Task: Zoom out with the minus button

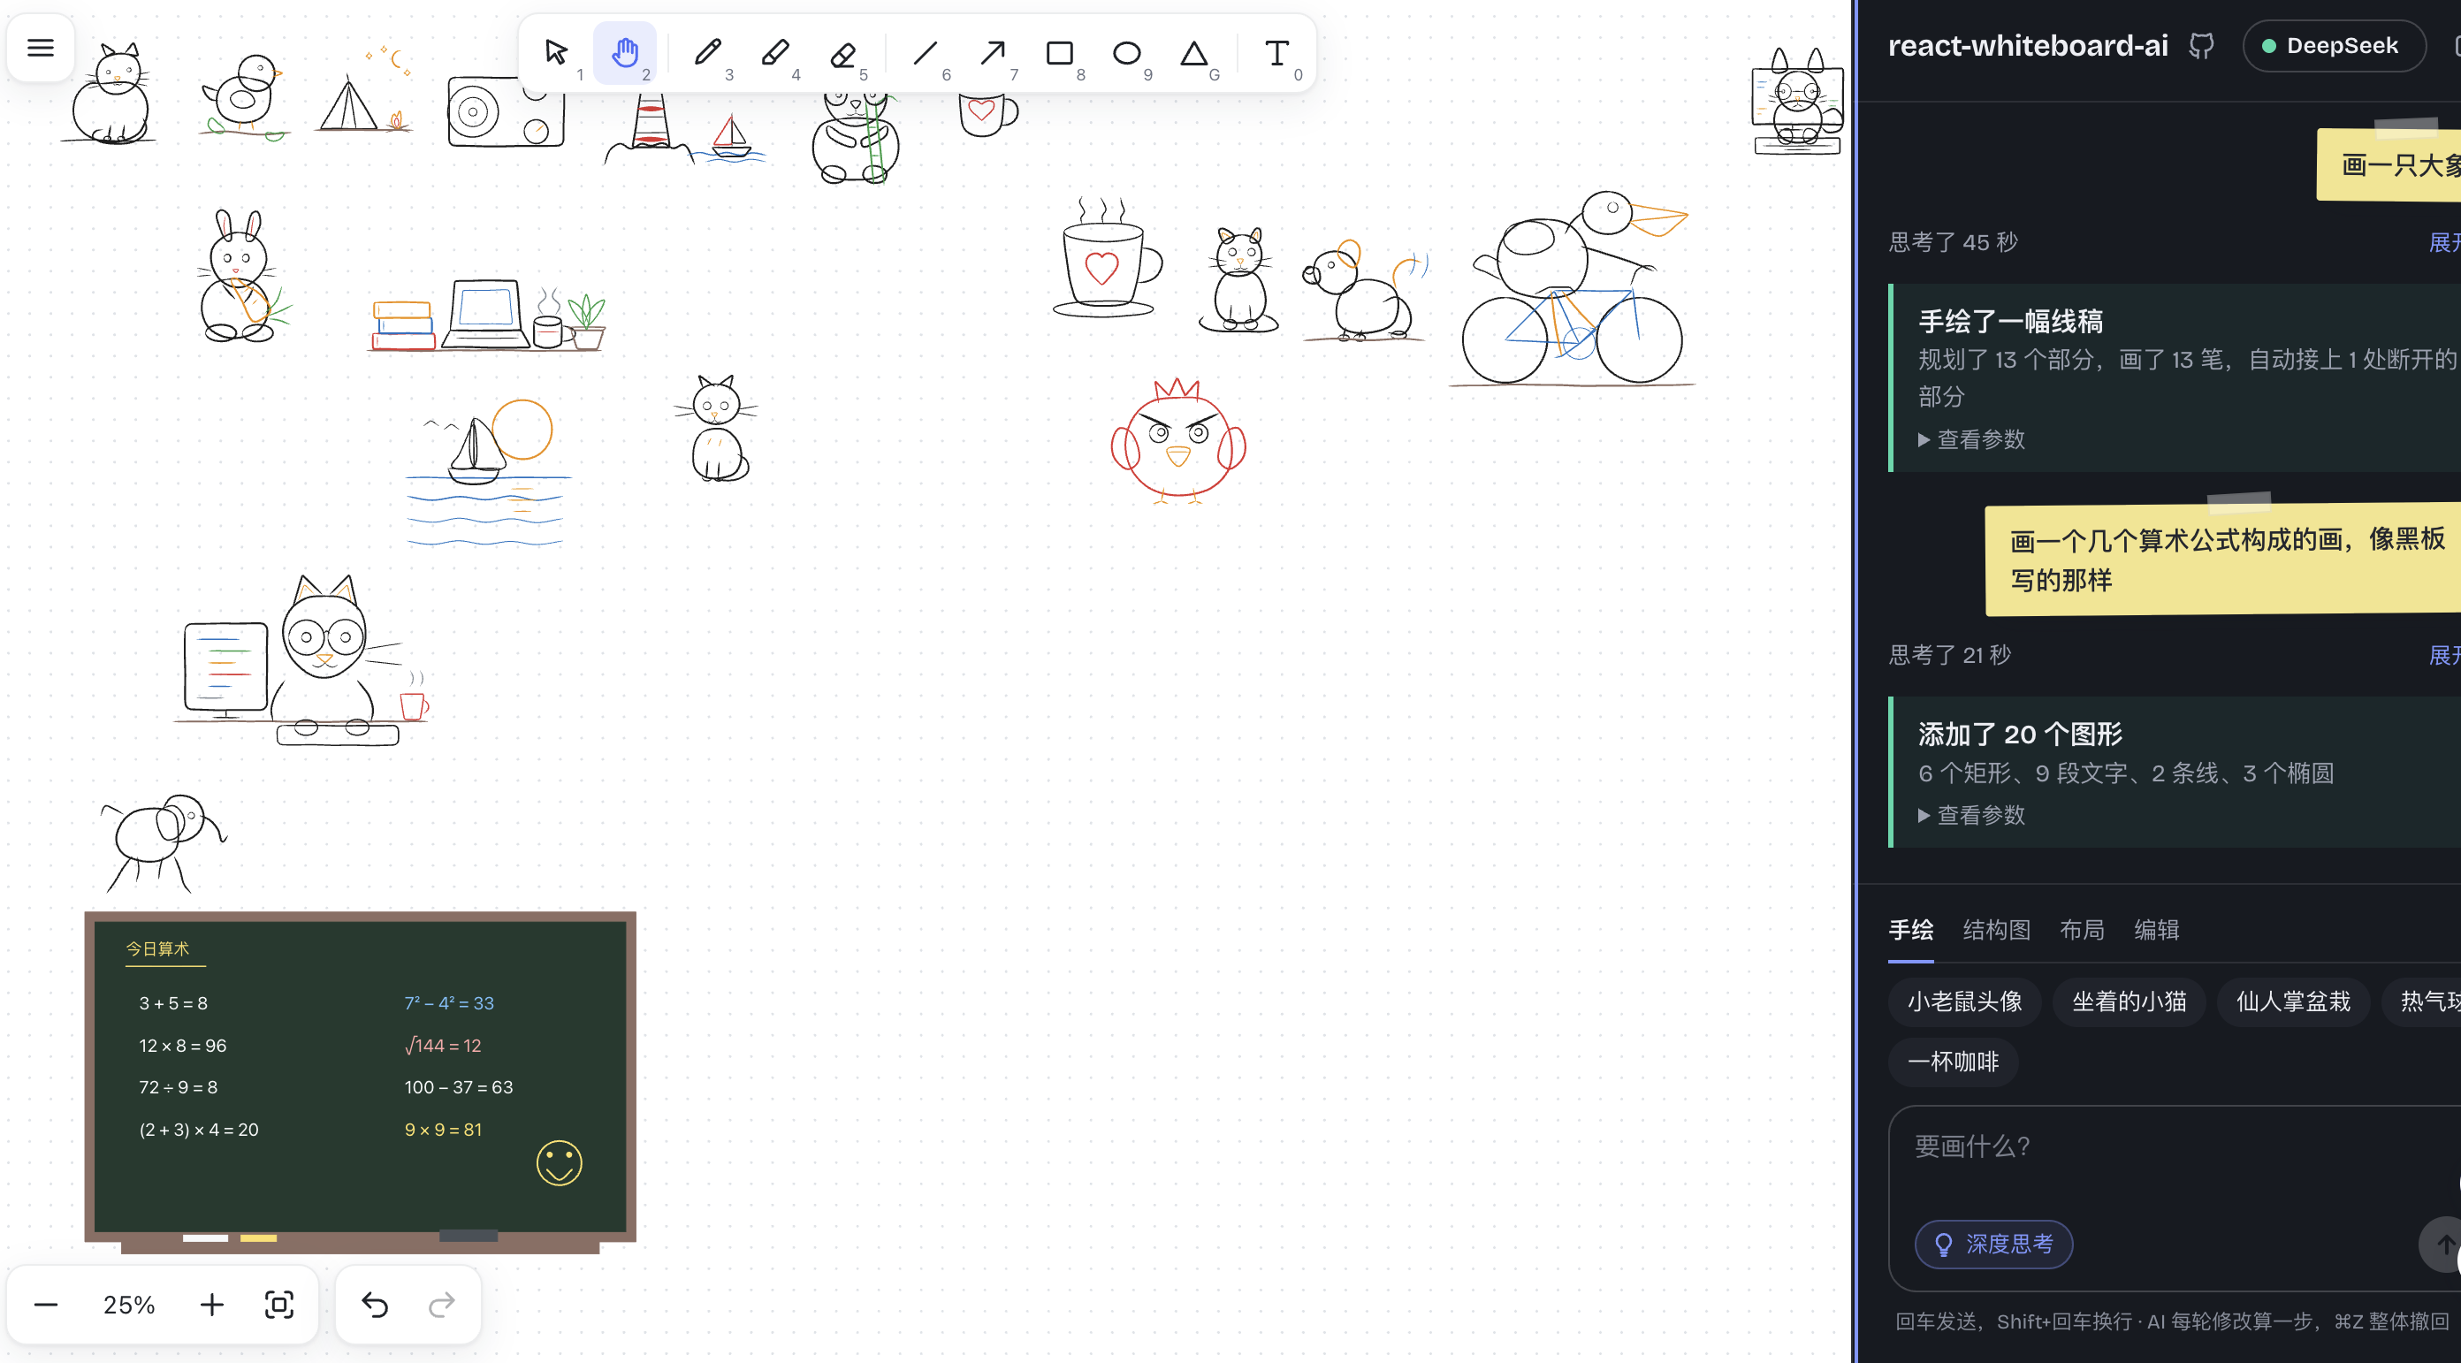Action: (46, 1305)
